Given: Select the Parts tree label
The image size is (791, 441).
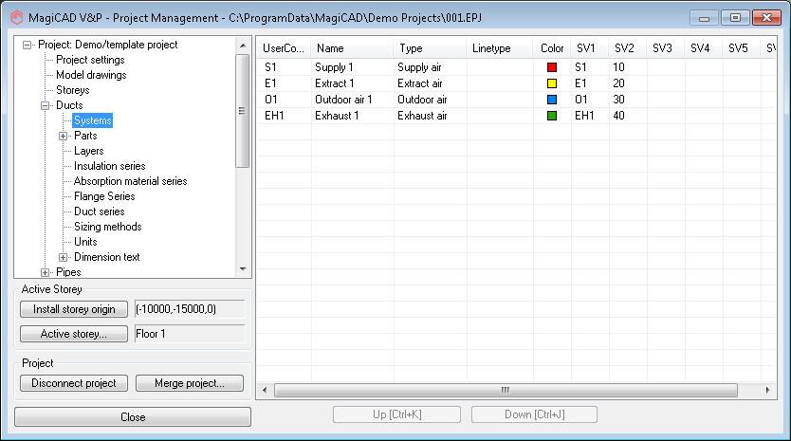Looking at the screenshot, I should tap(85, 136).
